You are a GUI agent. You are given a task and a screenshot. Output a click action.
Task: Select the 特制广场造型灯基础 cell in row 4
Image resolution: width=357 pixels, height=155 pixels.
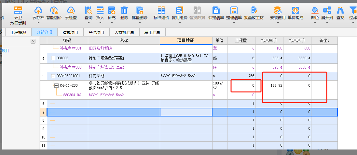click(124, 58)
